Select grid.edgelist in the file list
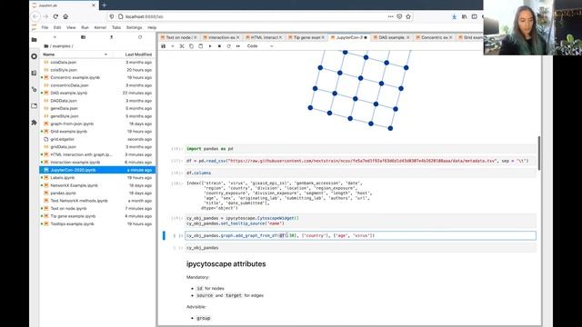582x327 pixels. 97,139
